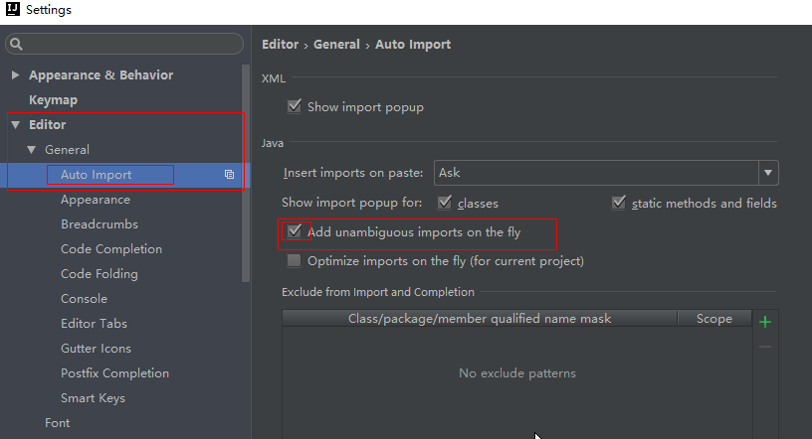The width and height of the screenshot is (812, 439).
Task: Click the Scope column header
Action: [714, 319]
